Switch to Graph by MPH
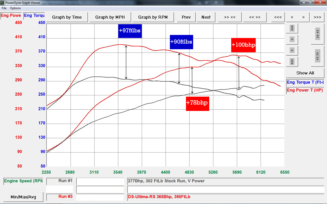This screenshot has width=327, height=204. (x=110, y=17)
